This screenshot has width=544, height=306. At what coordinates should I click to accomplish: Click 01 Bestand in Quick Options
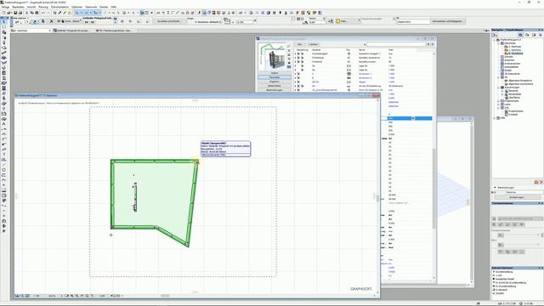(501, 290)
